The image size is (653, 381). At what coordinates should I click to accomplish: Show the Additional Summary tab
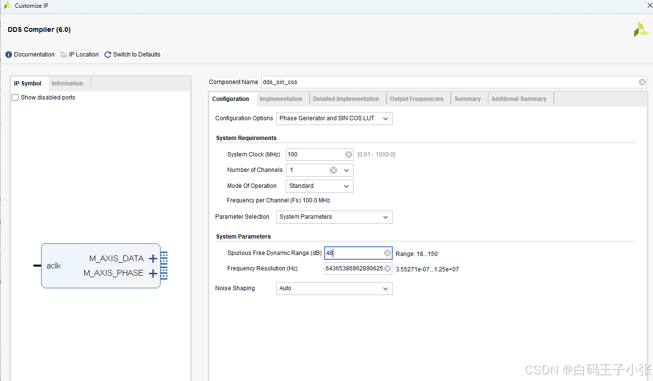[x=519, y=99]
